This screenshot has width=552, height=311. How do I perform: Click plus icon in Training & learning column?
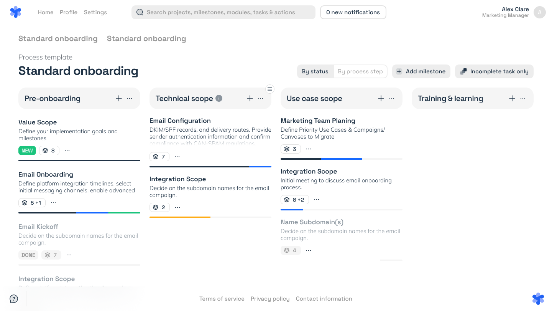click(x=512, y=98)
